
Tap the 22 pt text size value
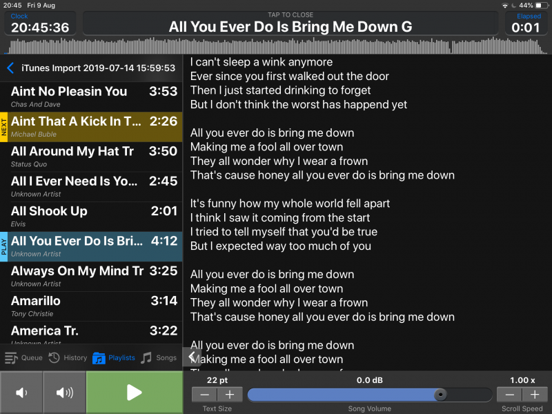click(217, 380)
